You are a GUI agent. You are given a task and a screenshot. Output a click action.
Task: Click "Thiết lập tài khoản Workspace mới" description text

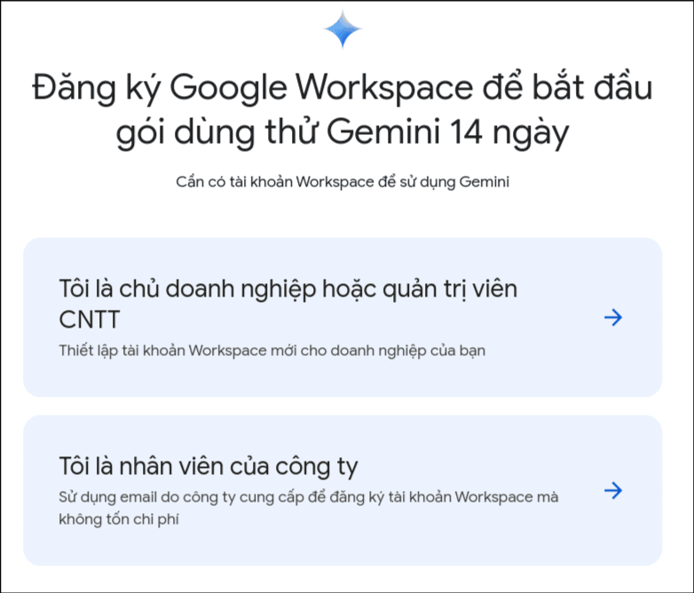(x=272, y=351)
